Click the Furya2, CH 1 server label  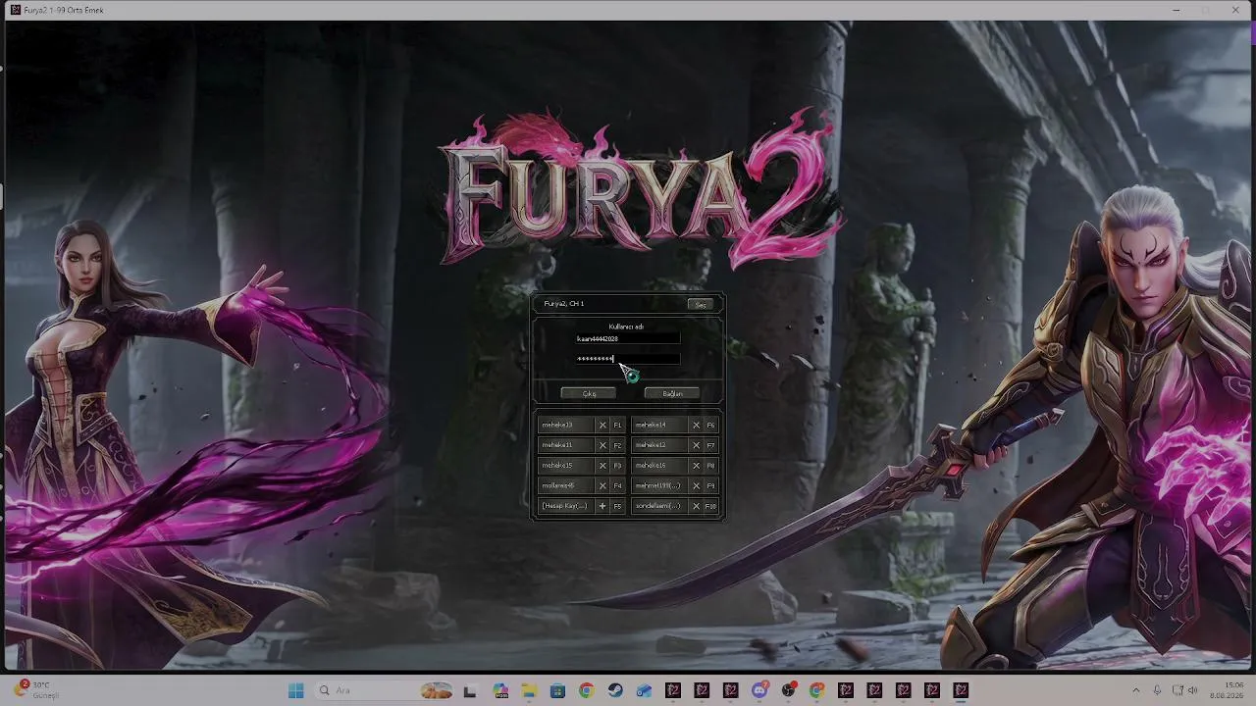point(564,304)
